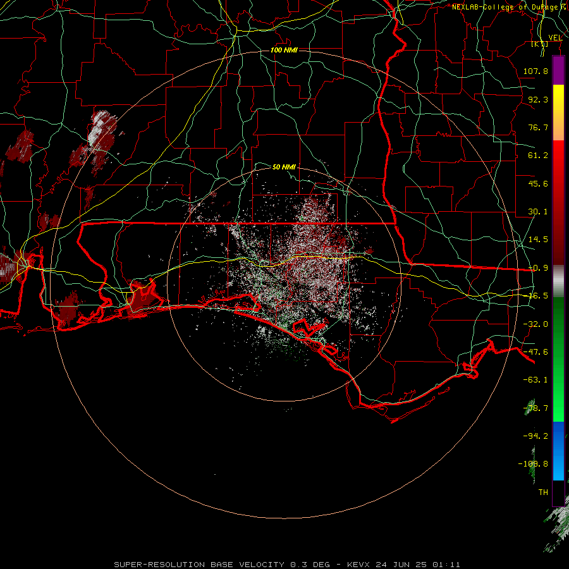Click the 76.7 value on the velocity scale
Screen dimensions: 569x569
[538, 127]
